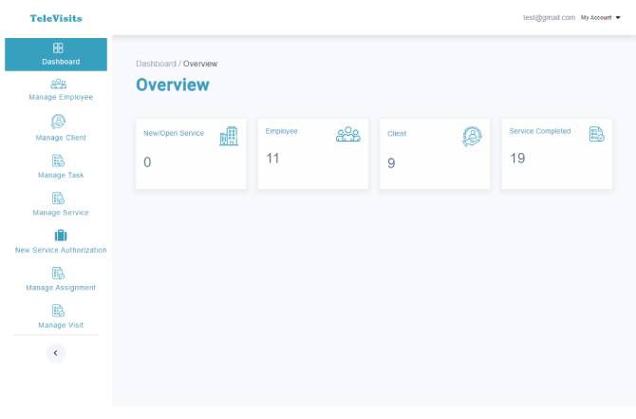
Task: Click the New Service Authorization briefcase icon
Action: coord(61,236)
